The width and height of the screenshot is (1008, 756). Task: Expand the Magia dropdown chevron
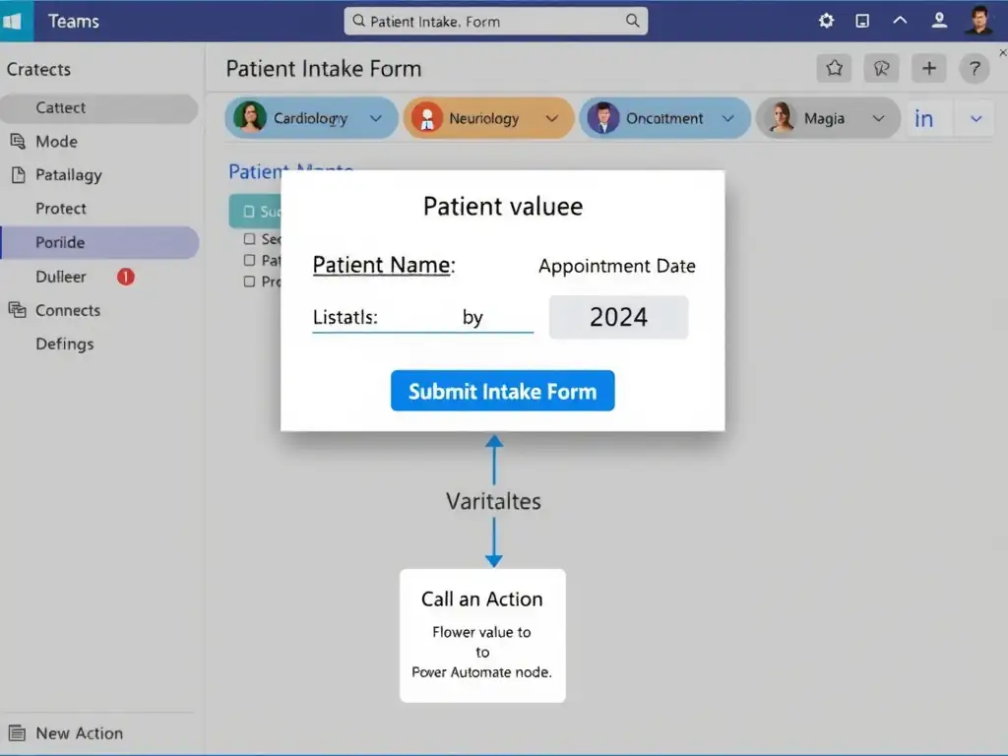click(878, 118)
